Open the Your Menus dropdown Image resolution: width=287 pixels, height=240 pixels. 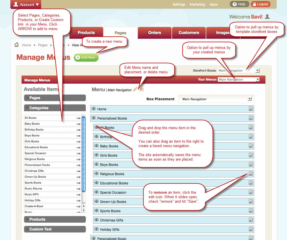[x=257, y=79]
